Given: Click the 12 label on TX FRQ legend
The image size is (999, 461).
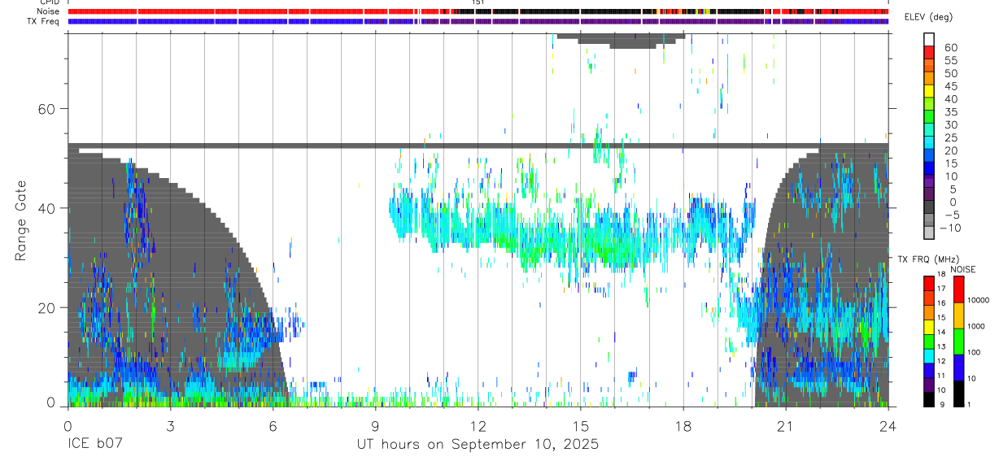Looking at the screenshot, I should click(x=940, y=361).
